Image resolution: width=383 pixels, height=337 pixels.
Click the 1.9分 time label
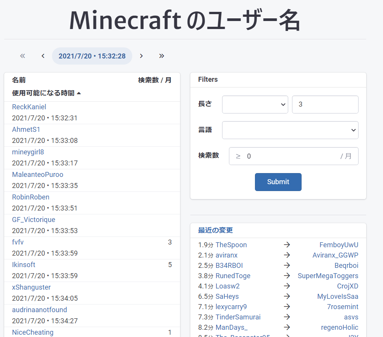tap(206, 245)
